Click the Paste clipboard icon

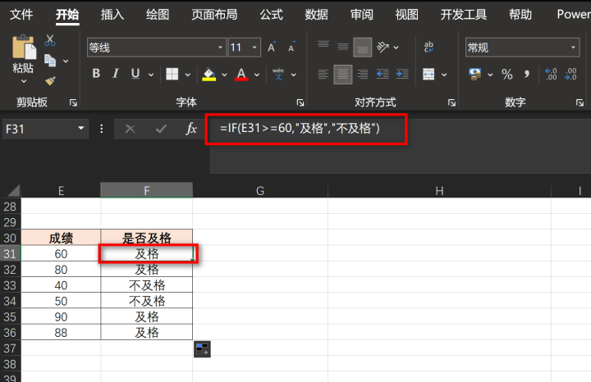24,48
